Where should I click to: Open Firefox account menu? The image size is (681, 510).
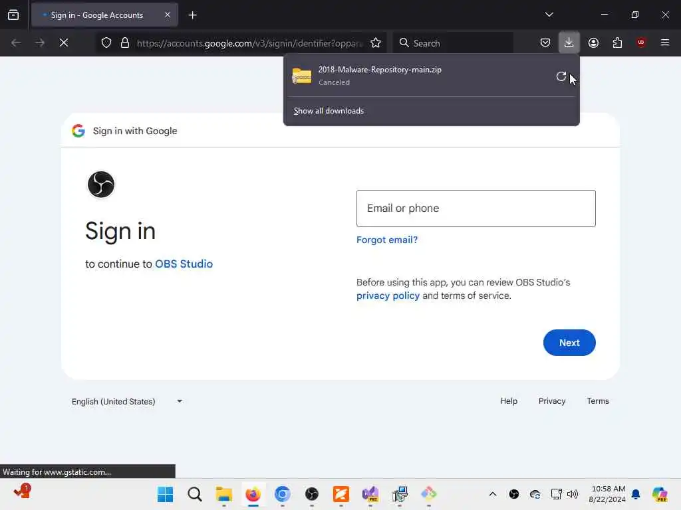(593, 42)
